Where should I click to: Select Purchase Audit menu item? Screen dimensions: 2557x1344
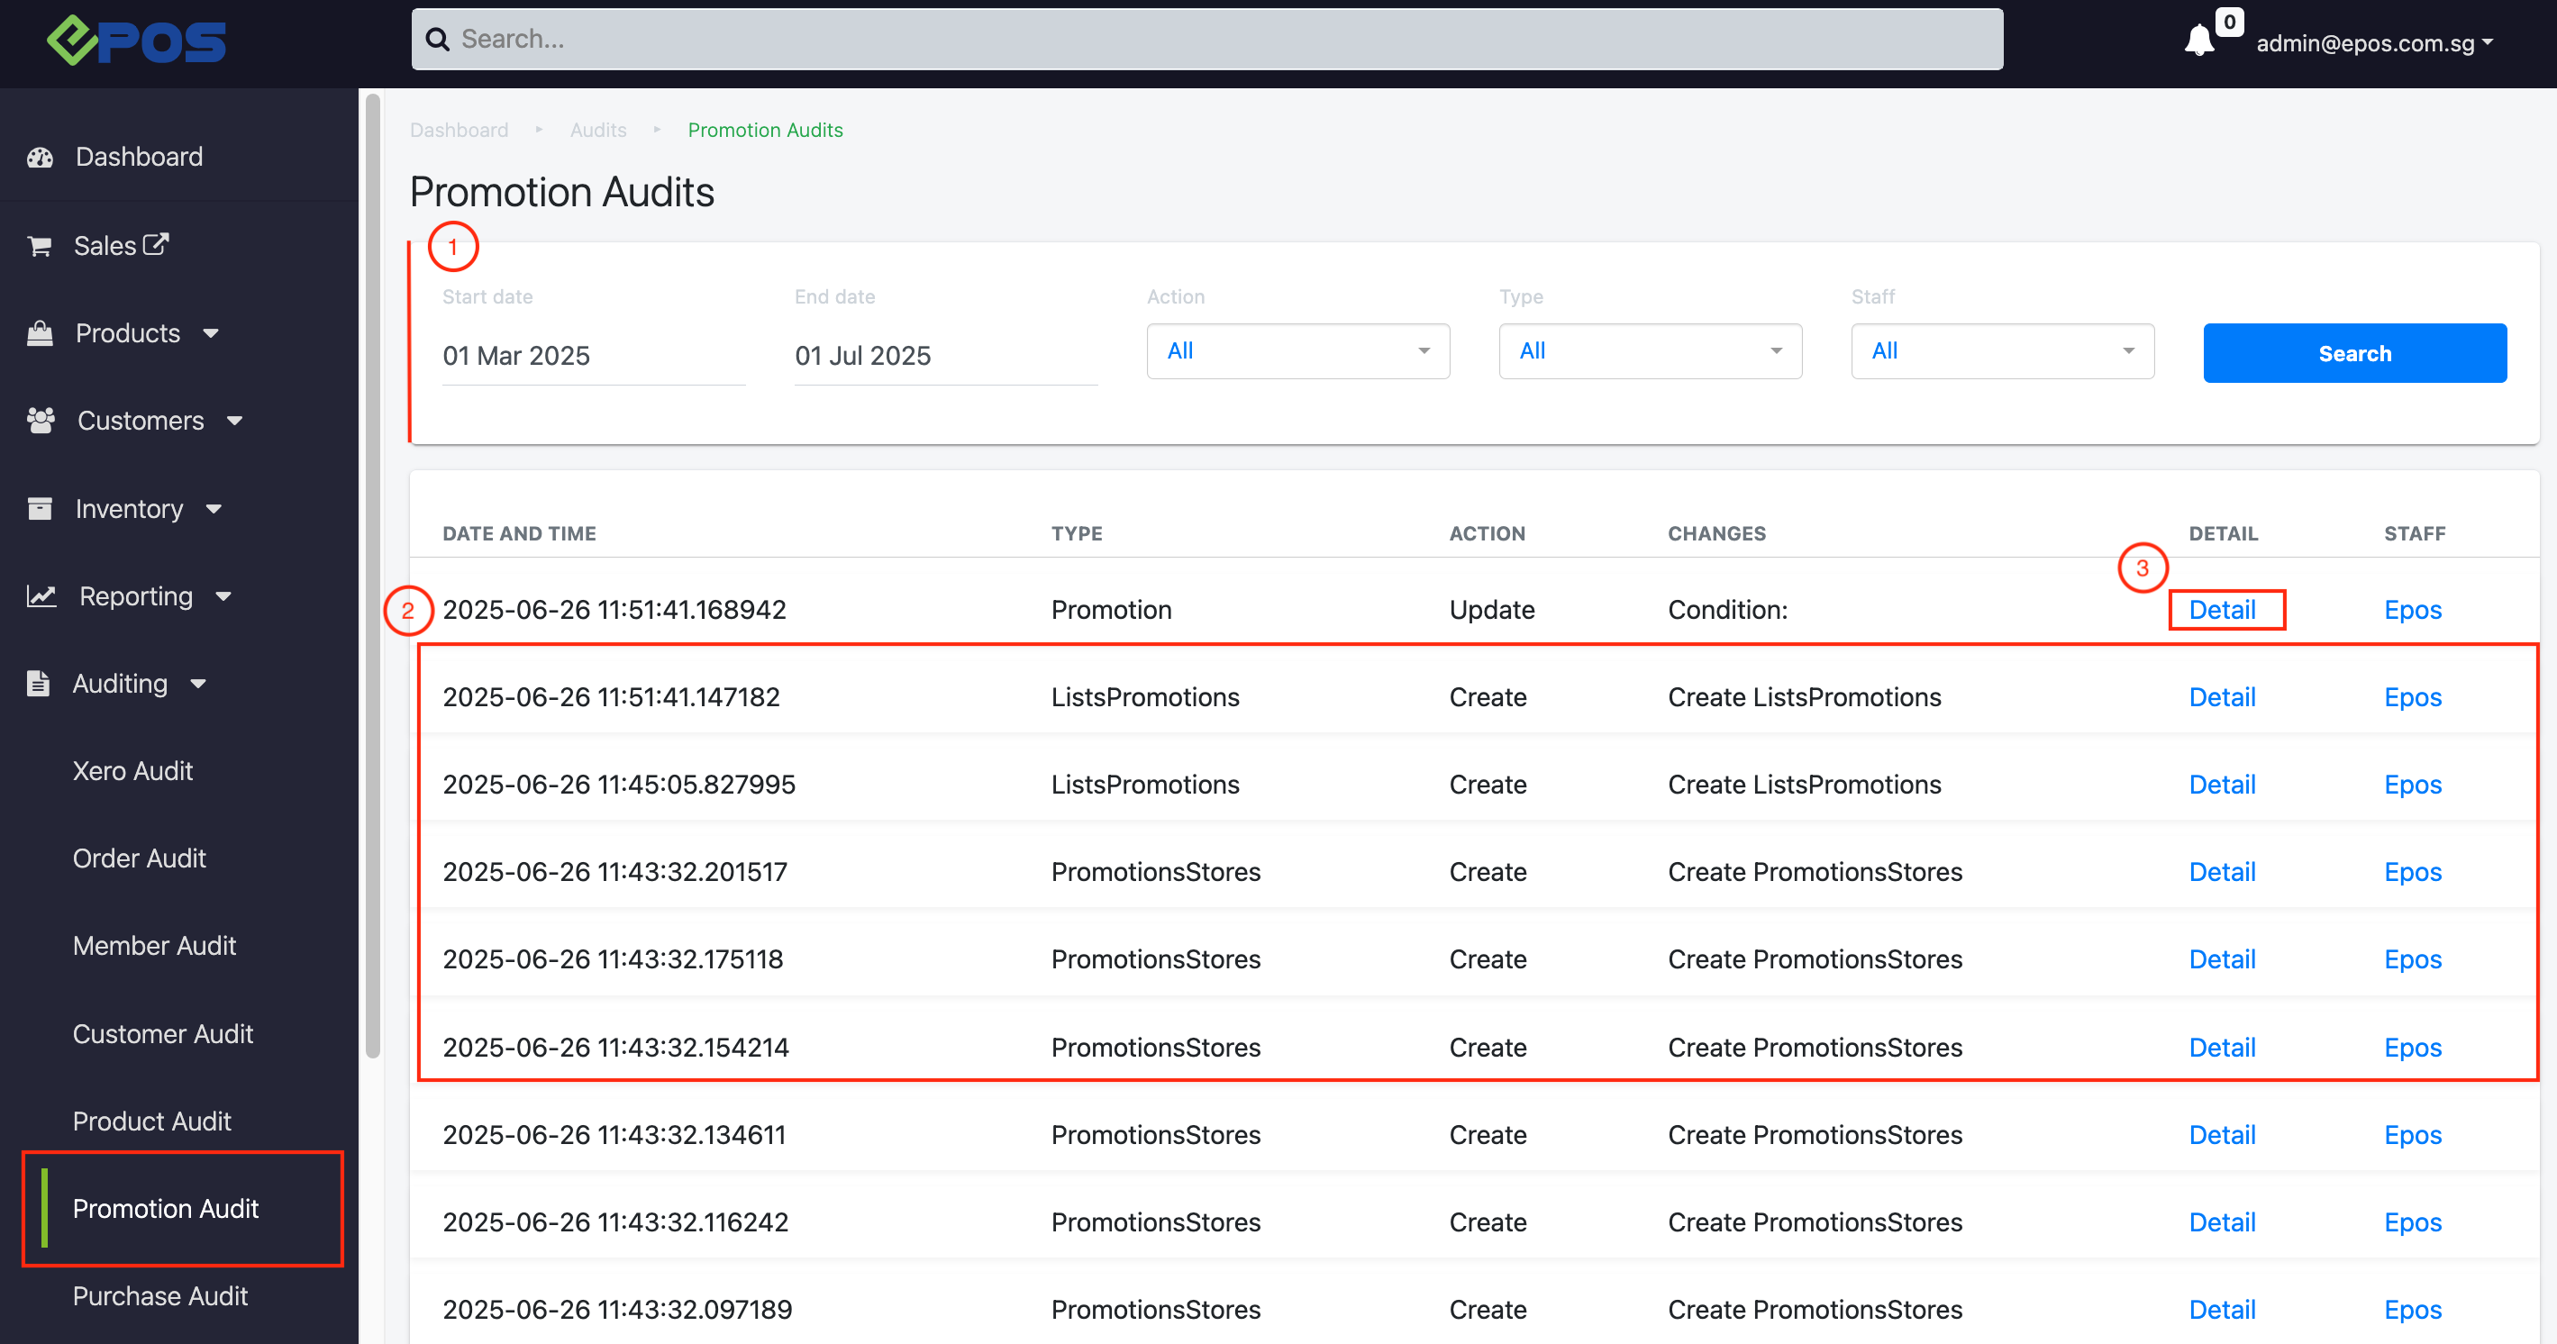coord(159,1295)
